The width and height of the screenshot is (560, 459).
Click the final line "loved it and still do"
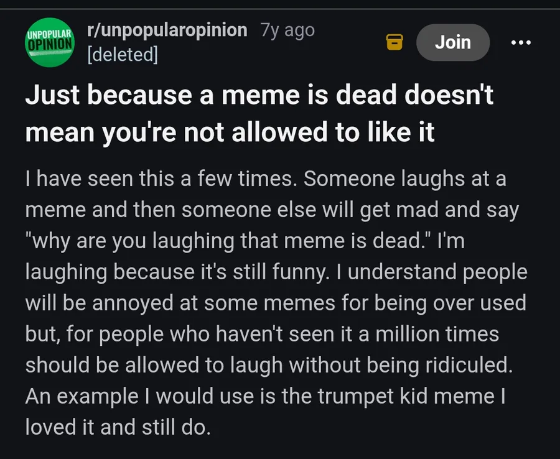[x=118, y=428]
